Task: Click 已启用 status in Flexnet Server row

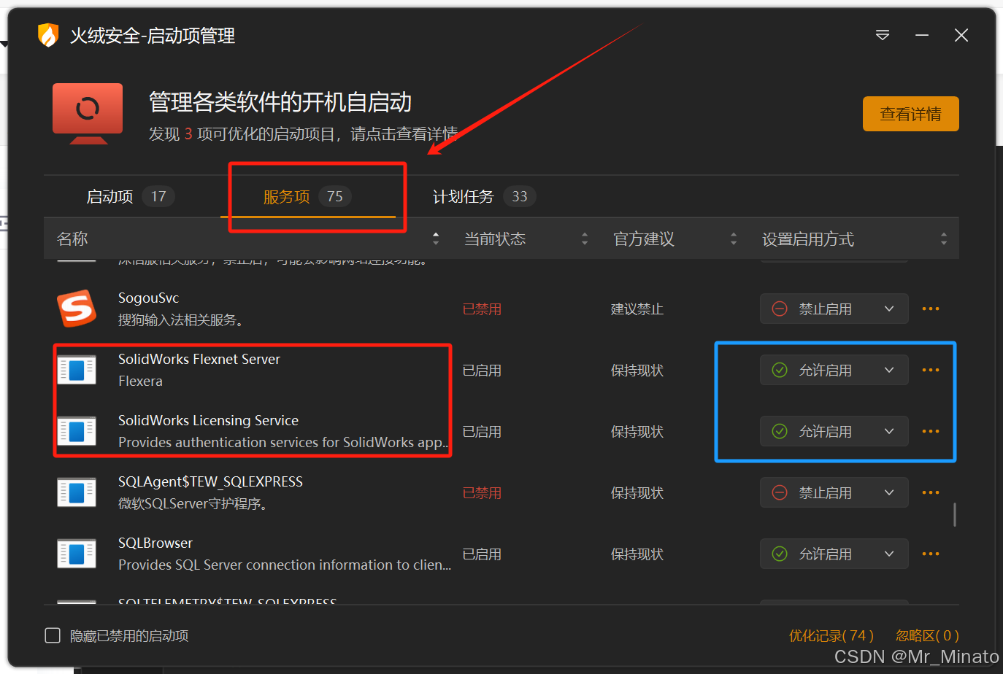Action: [x=482, y=370]
